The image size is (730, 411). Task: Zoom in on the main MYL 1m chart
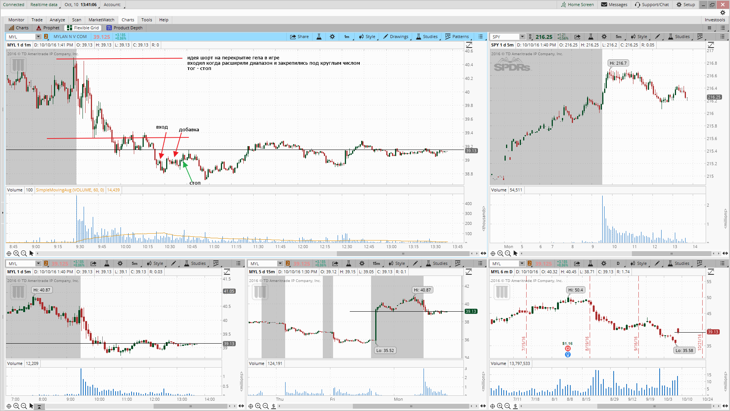16,253
